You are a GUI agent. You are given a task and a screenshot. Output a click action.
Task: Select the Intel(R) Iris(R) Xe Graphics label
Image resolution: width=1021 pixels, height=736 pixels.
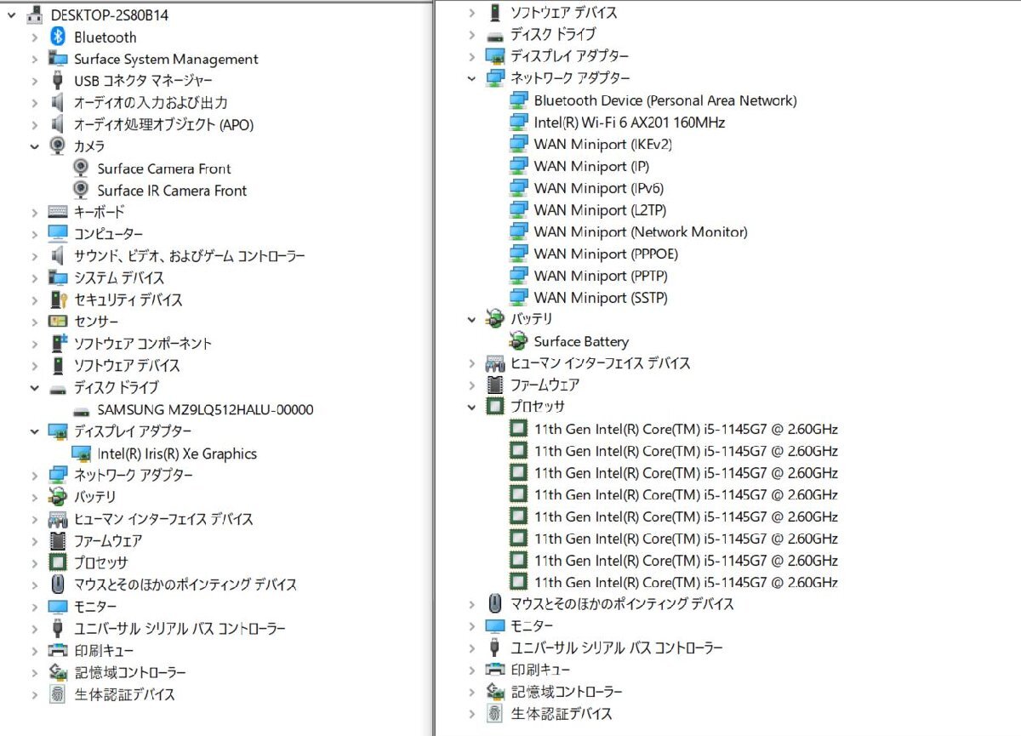177,454
